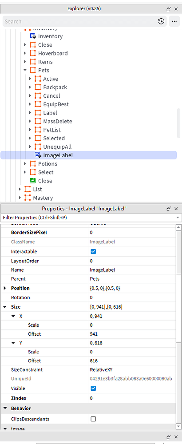Expand the Position property
Screen dimensions: 182x444
[x=5, y=288]
